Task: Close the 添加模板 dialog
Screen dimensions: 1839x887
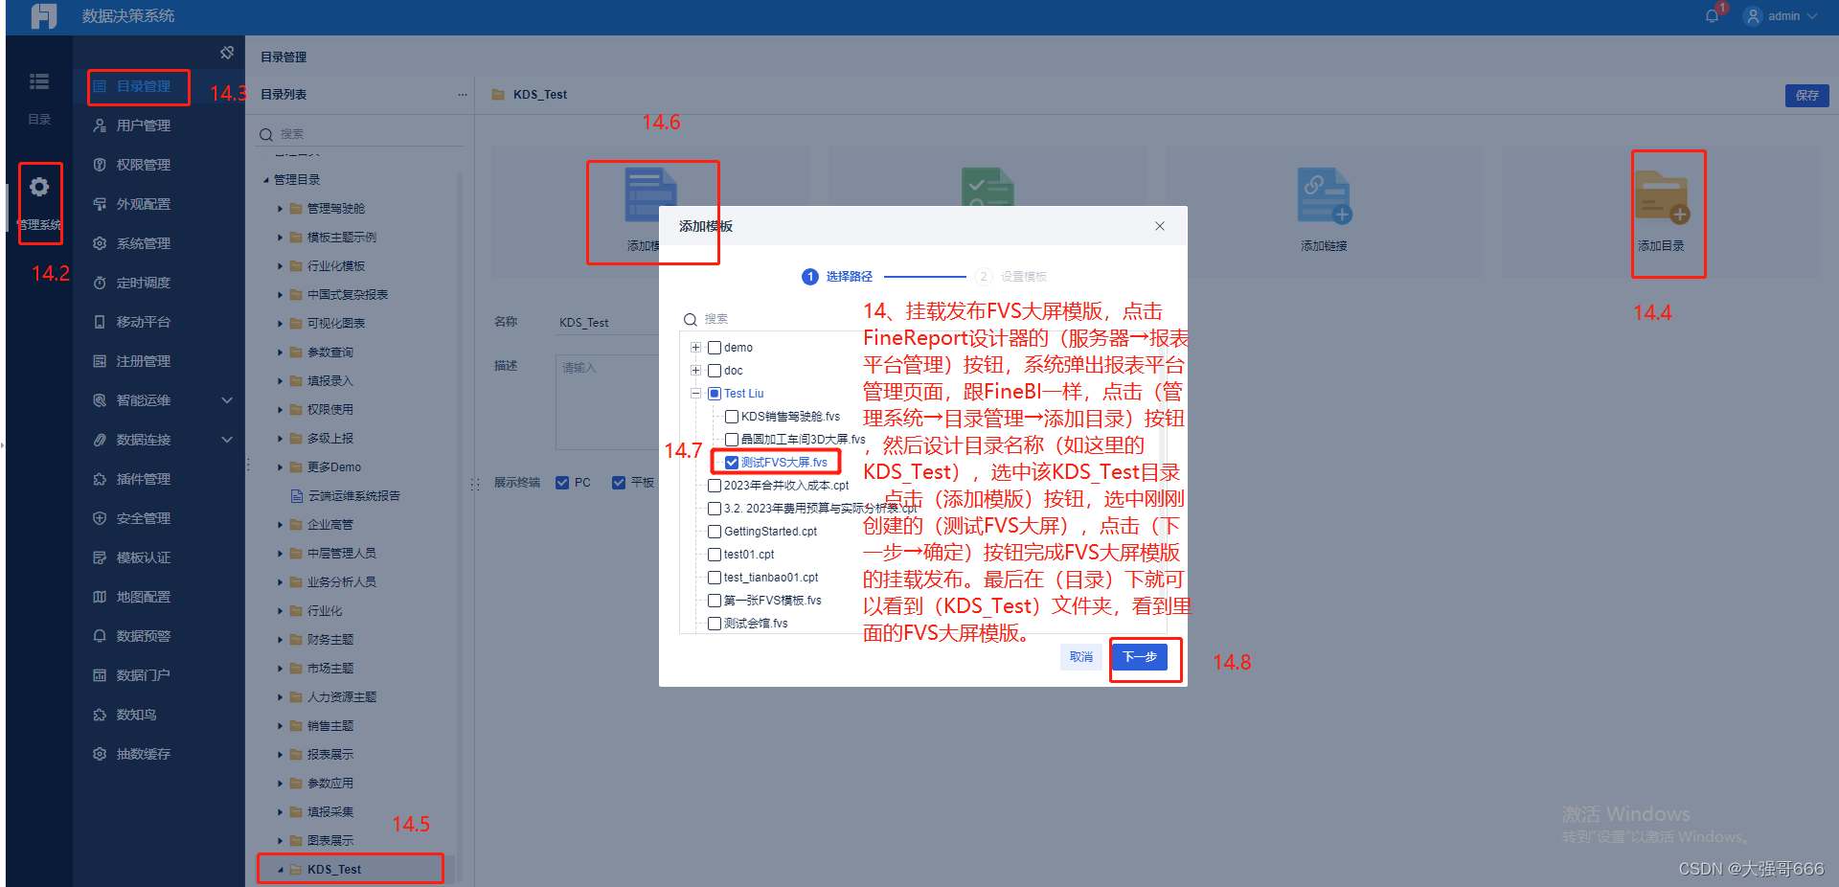Action: click(1159, 226)
